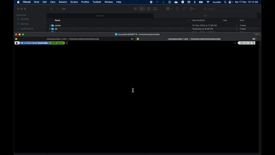Image resolution: width=275 pixels, height=155 pixels.
Task: Click the moon Focus menu bar icon
Action: coord(164,2)
